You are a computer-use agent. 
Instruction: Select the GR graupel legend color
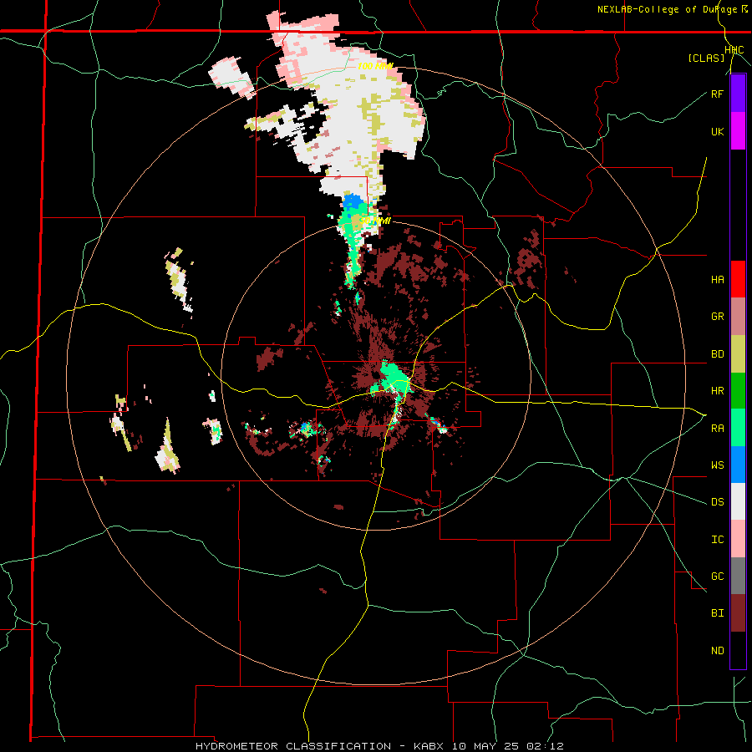click(x=738, y=317)
